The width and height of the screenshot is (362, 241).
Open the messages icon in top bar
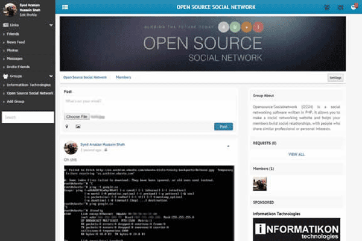coord(340,7)
